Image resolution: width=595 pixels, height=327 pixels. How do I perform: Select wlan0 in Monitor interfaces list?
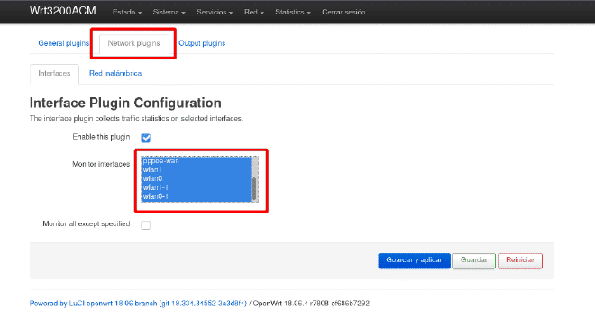[x=196, y=178]
